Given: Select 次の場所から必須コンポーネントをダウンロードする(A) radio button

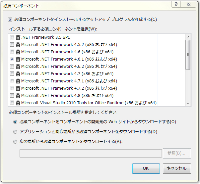Looking at the screenshot, I should pos(15,142).
